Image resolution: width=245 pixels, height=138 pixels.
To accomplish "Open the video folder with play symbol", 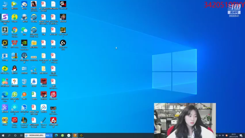I will 34,44.
